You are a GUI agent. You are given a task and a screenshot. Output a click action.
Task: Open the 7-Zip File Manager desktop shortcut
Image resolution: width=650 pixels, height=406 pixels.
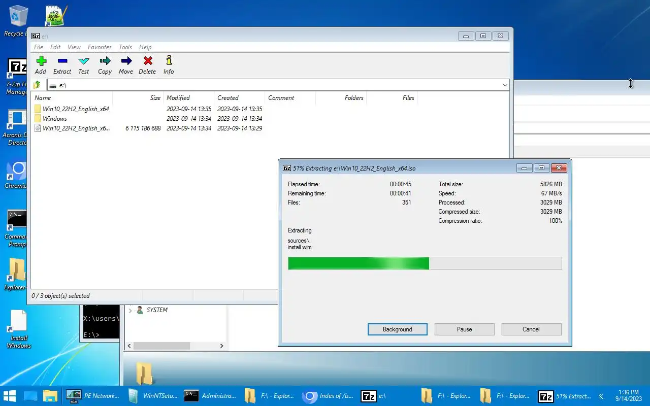pyautogui.click(x=17, y=77)
